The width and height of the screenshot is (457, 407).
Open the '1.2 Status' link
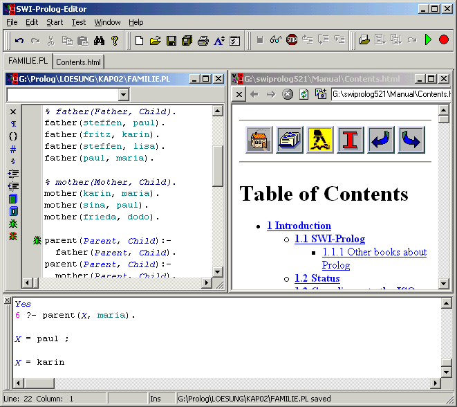point(317,278)
